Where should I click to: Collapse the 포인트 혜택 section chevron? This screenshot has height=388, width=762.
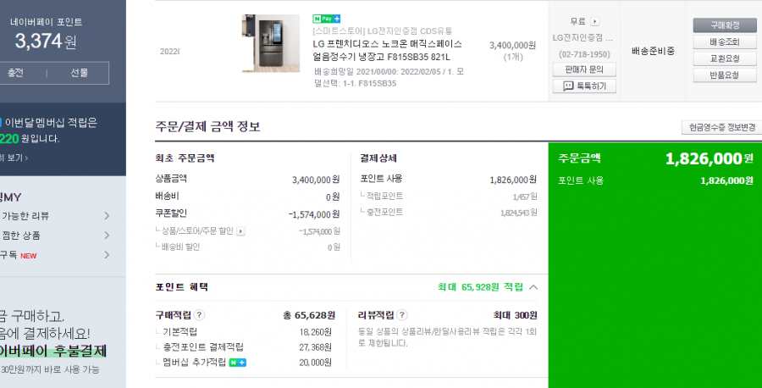pos(533,287)
